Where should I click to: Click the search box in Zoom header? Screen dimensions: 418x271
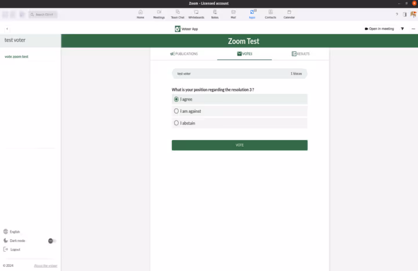pyautogui.click(x=43, y=14)
